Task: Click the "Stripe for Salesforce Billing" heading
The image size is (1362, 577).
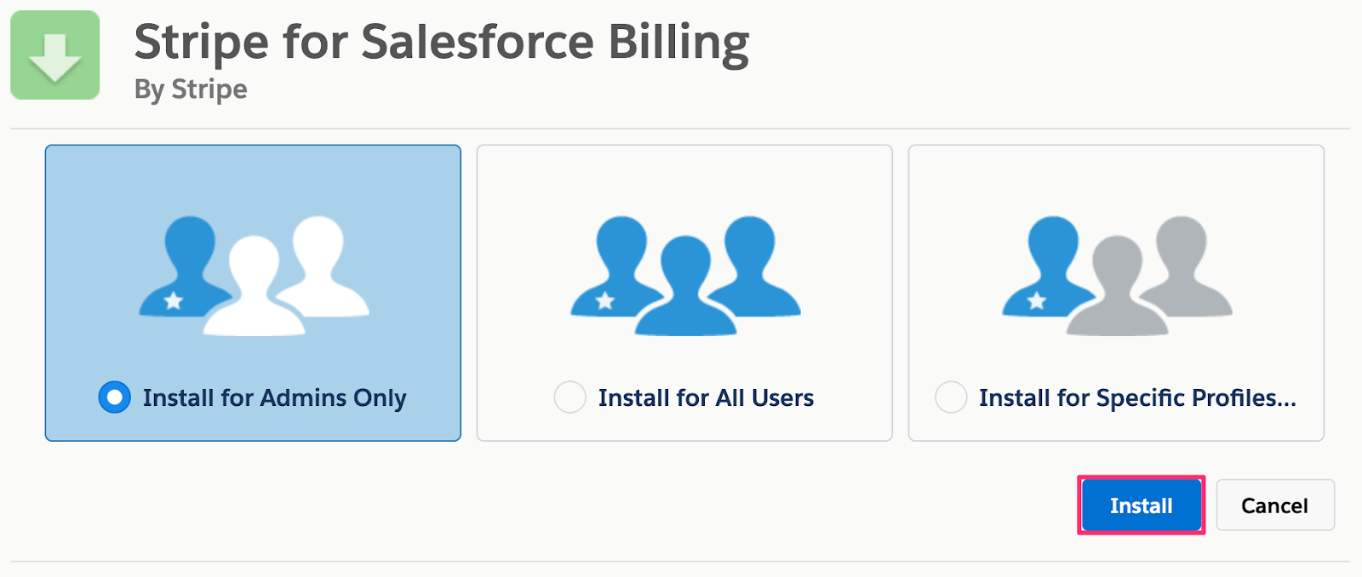Action: point(442,43)
